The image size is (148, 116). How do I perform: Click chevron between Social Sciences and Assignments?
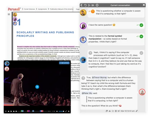36,9
